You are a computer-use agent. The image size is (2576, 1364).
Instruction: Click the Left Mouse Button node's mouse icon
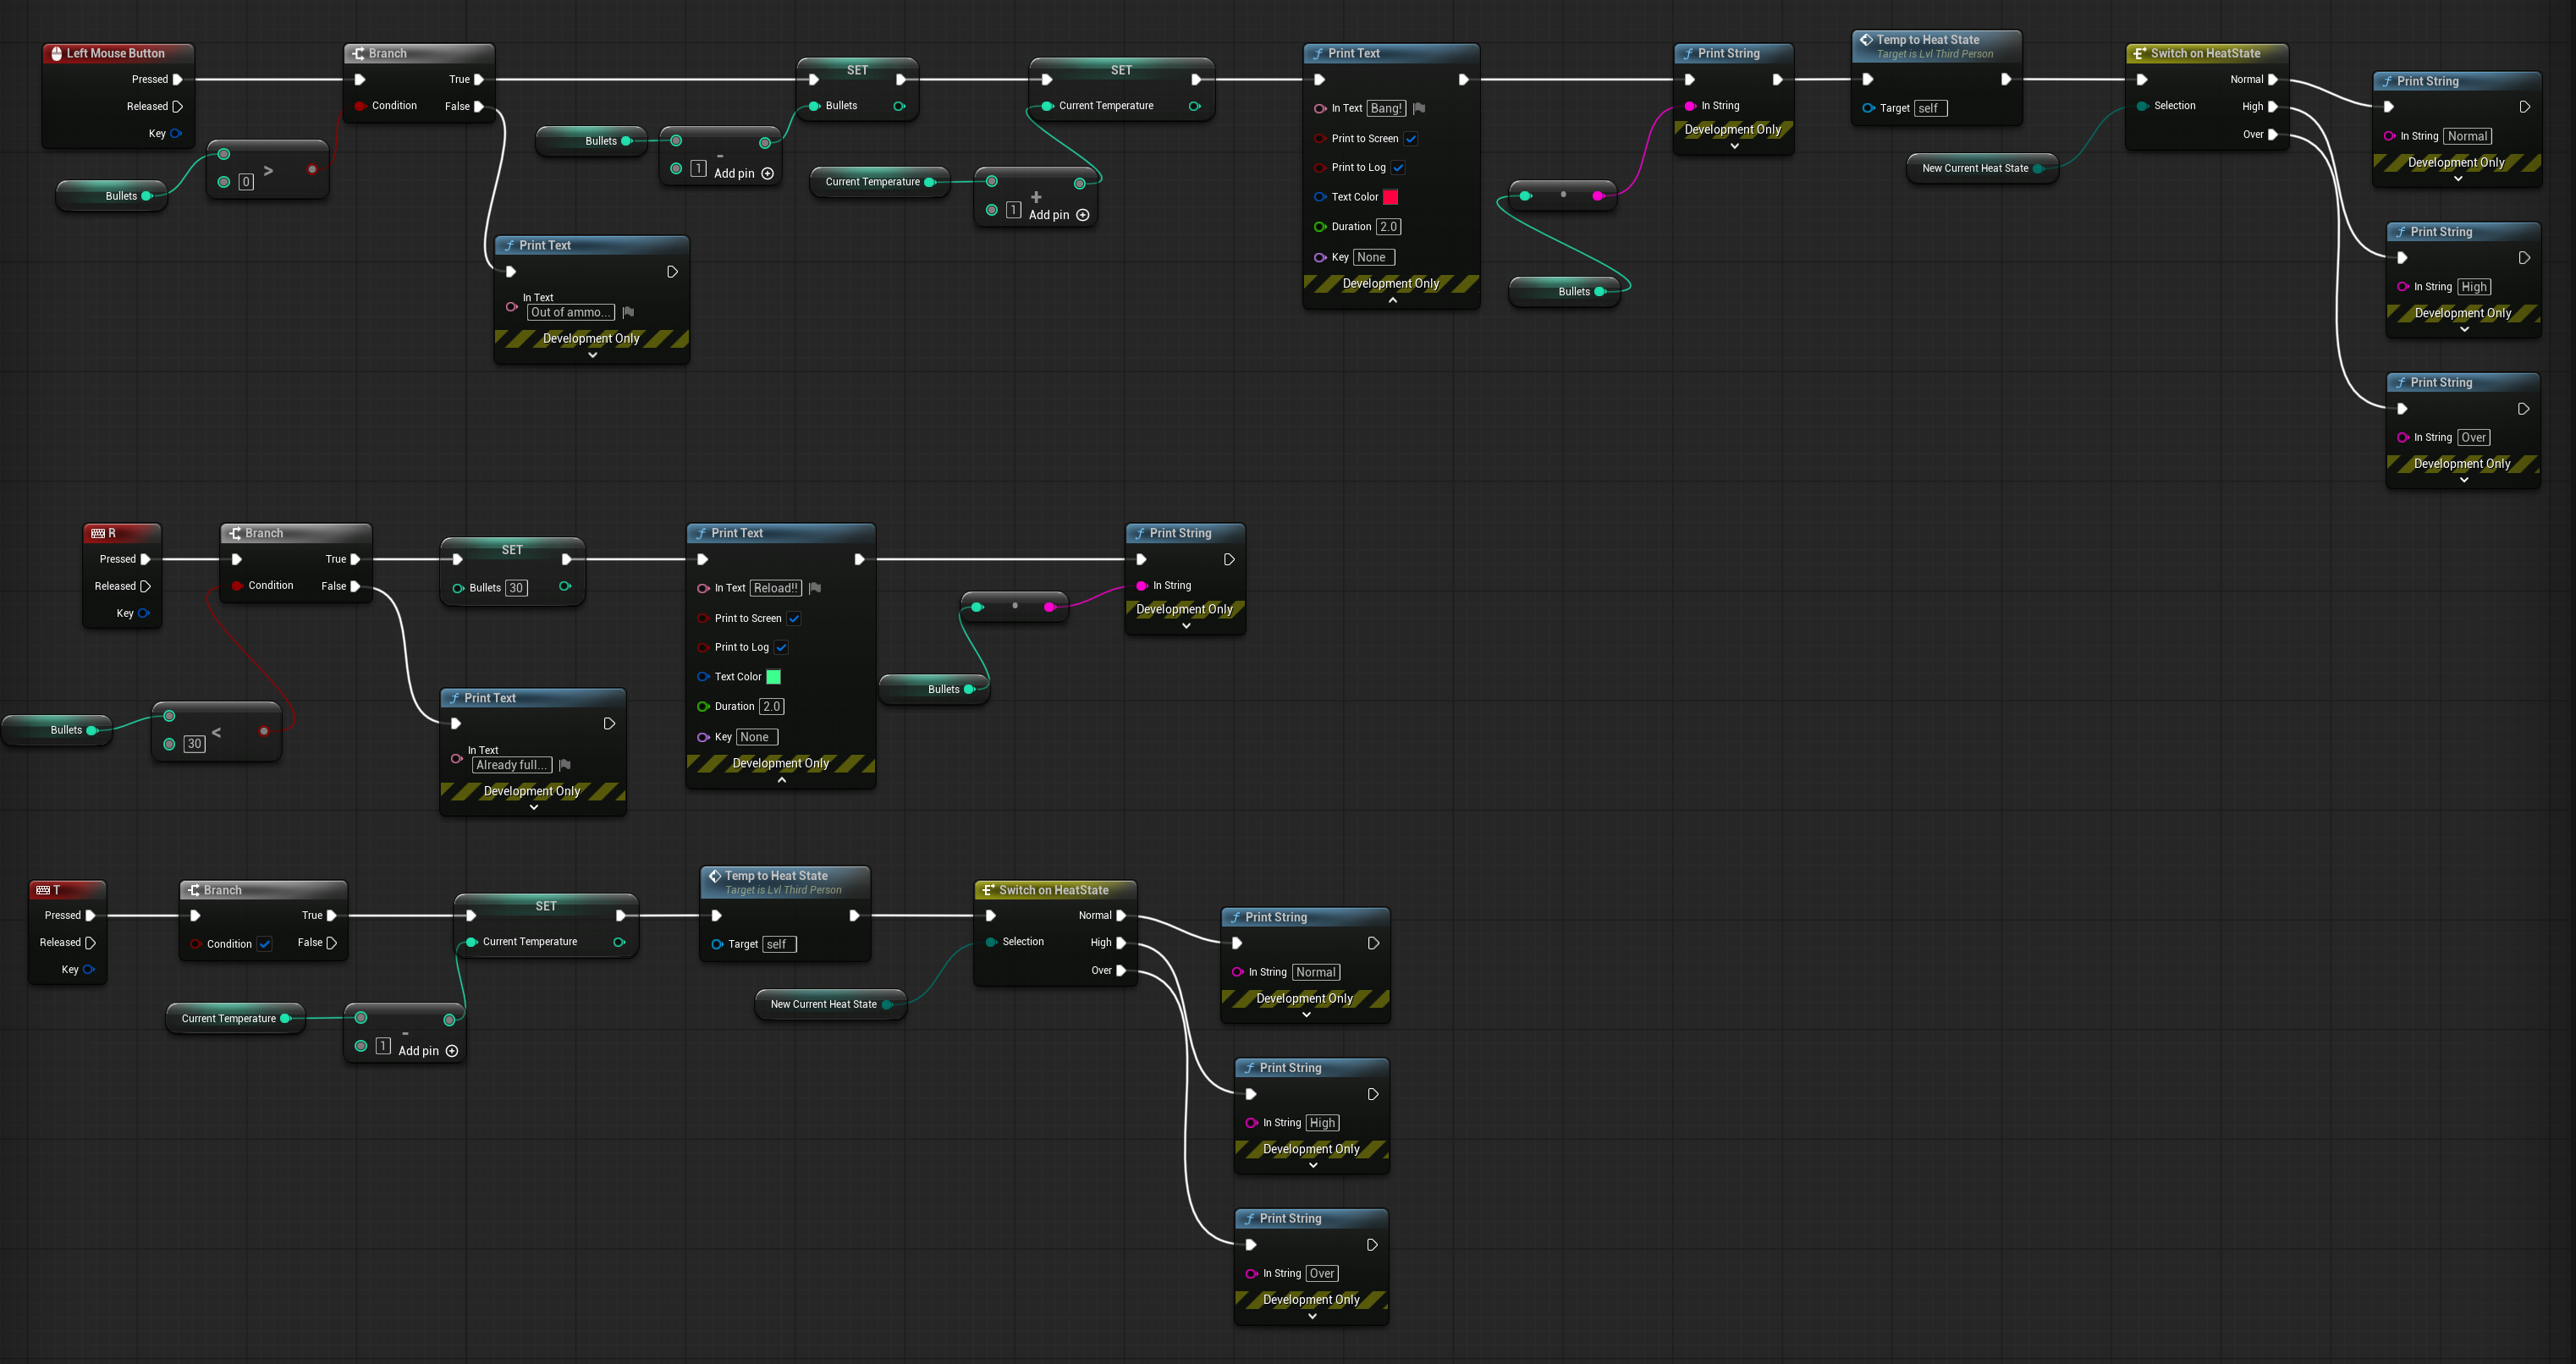click(x=56, y=54)
